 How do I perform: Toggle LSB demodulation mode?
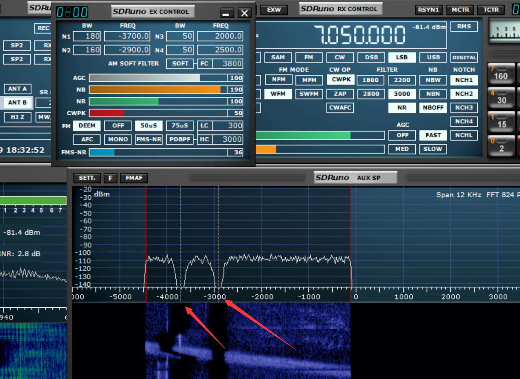402,57
